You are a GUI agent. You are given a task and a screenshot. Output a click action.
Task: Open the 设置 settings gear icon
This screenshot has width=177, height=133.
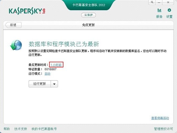coord(169,10)
